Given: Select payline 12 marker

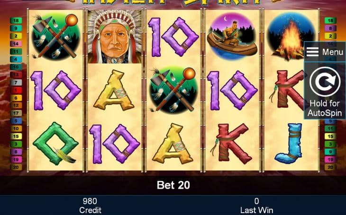Looking at the screenshot, I should pos(16,106).
